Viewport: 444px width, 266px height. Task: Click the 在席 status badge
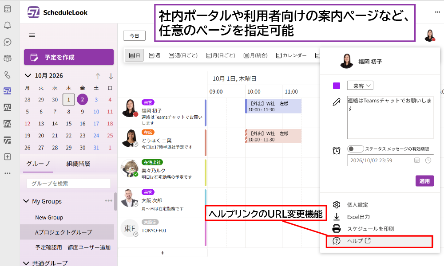148,132
